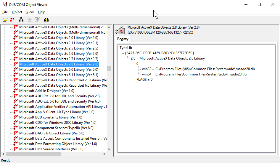The height and width of the screenshot is (163, 280).
Task: Click the win64 msado28.tlb path entry
Action: tap(194, 74)
